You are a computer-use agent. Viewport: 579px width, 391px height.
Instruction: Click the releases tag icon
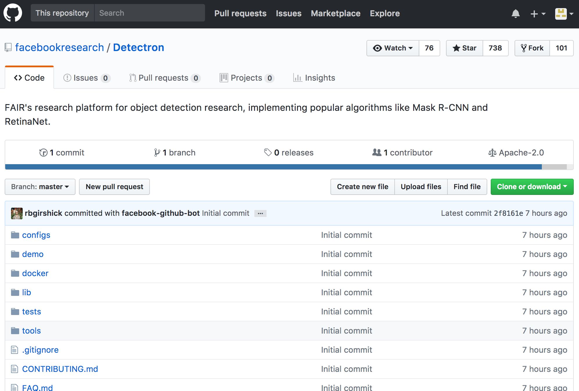pos(268,153)
